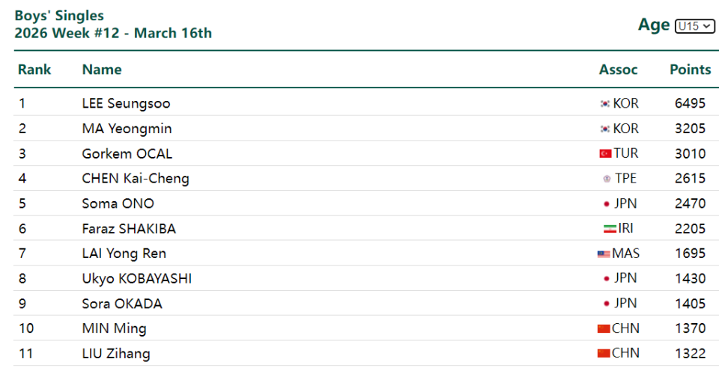The height and width of the screenshot is (368, 719).
Task: Select player Gorkem OCAL's name
Action: click(x=127, y=154)
